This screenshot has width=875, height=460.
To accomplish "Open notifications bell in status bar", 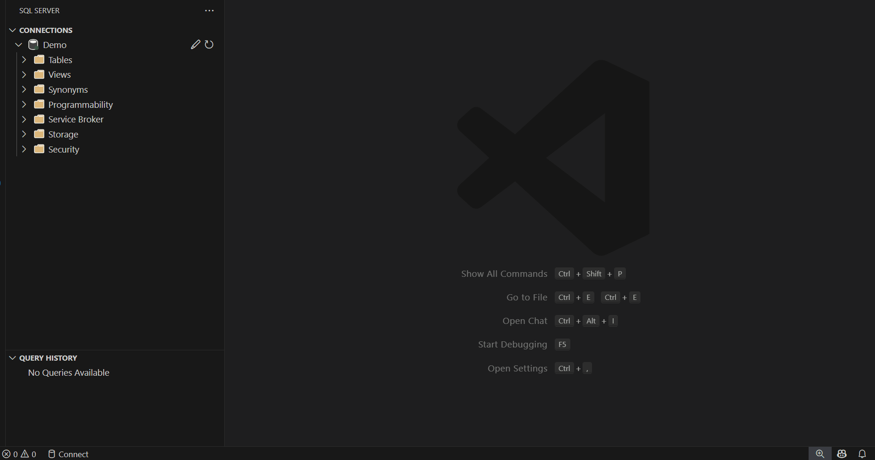I will [x=862, y=454].
